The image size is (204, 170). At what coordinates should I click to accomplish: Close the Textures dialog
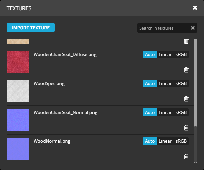pos(195,8)
